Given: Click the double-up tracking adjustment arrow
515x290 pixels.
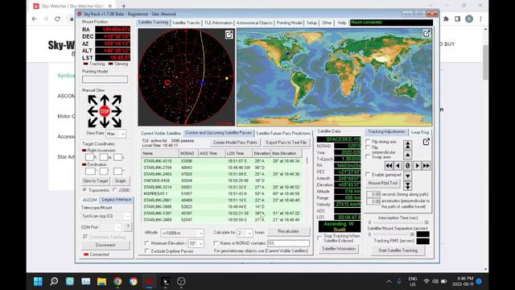Looking at the screenshot, I should 408,145.
